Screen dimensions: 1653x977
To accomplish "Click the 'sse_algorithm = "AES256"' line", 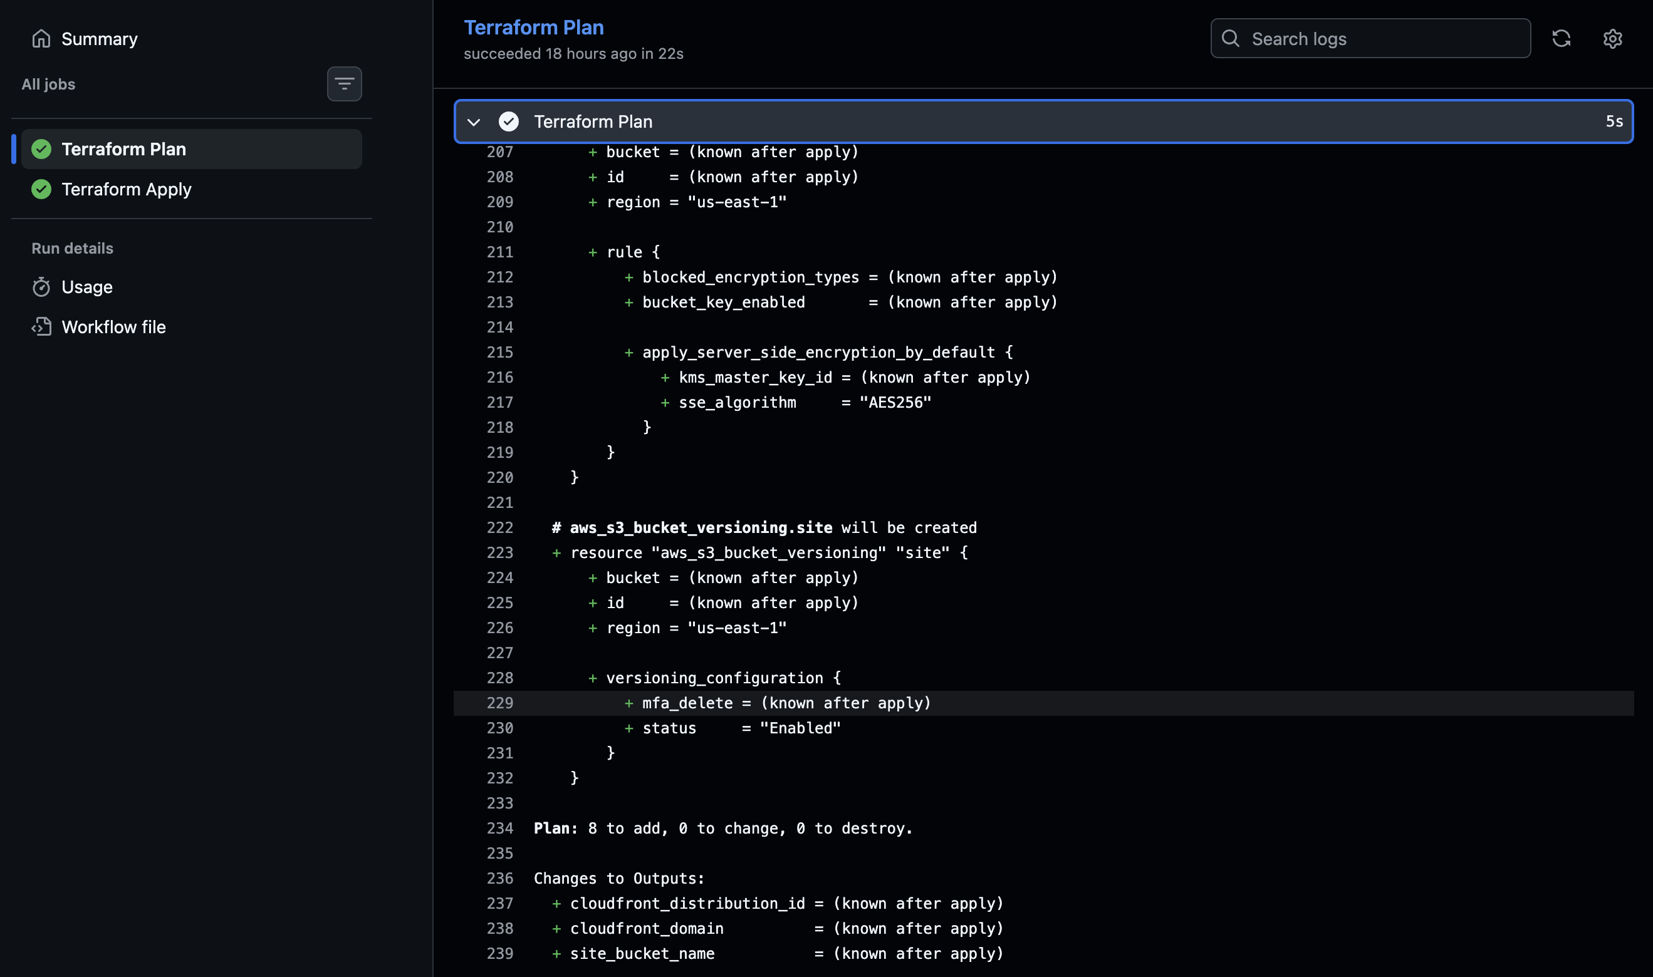I will pos(796,402).
